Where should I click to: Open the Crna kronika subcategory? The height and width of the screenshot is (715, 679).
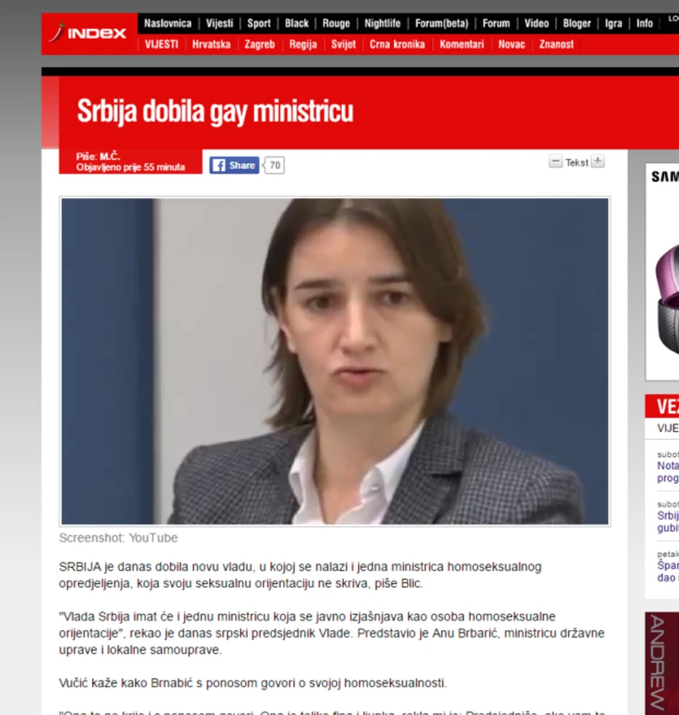tap(397, 44)
